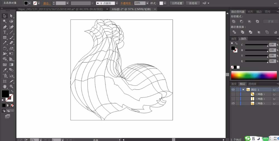Collapse the 图层 1 layer triangle
Screen dimensions: 279x141
tap(243, 90)
